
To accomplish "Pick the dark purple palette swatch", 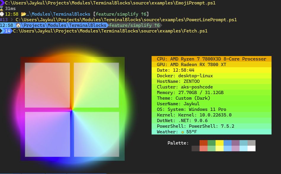I will coord(235,143).
